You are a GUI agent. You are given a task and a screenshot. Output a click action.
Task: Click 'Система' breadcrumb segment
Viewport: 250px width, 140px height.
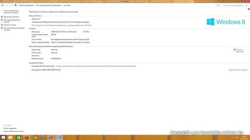tap(67, 5)
